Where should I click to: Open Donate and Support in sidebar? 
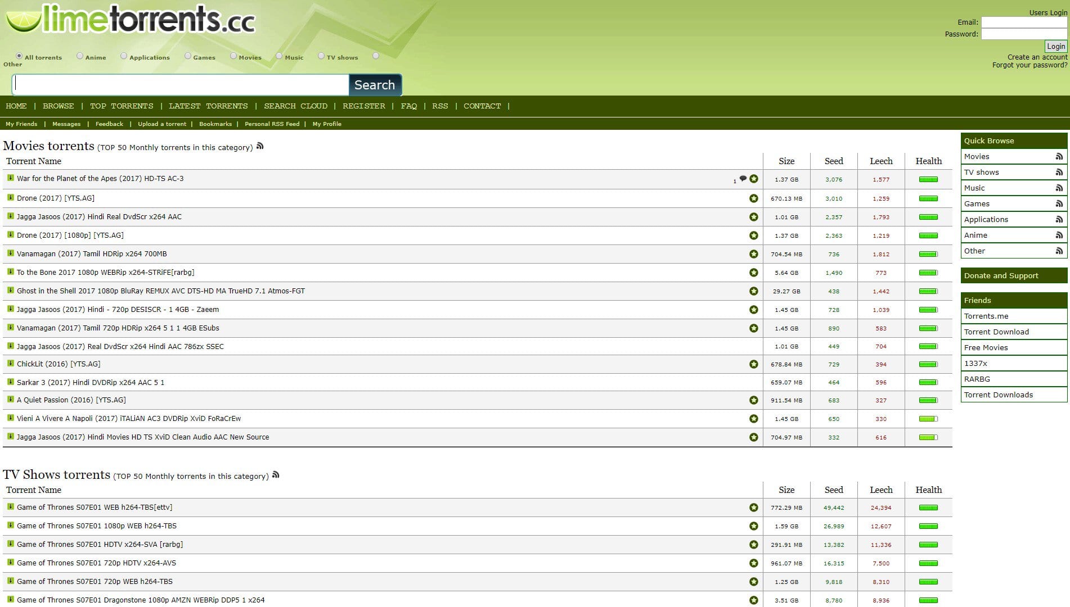click(1014, 276)
